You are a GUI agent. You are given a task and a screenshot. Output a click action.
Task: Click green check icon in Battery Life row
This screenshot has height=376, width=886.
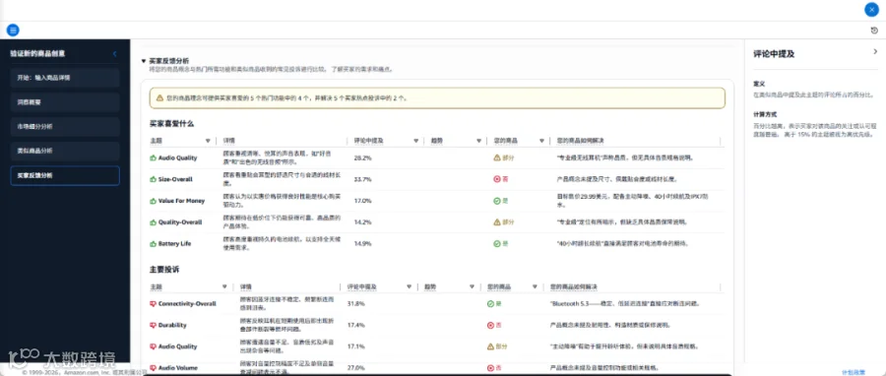497,243
